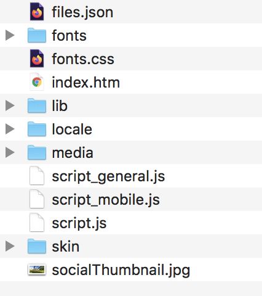
Task: Click the blank document icon for script_mobile.js
Action: (x=37, y=199)
